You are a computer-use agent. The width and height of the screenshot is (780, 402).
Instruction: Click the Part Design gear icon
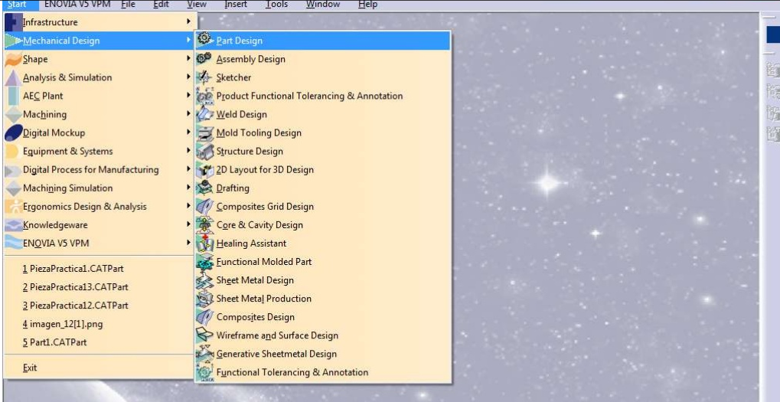(204, 39)
